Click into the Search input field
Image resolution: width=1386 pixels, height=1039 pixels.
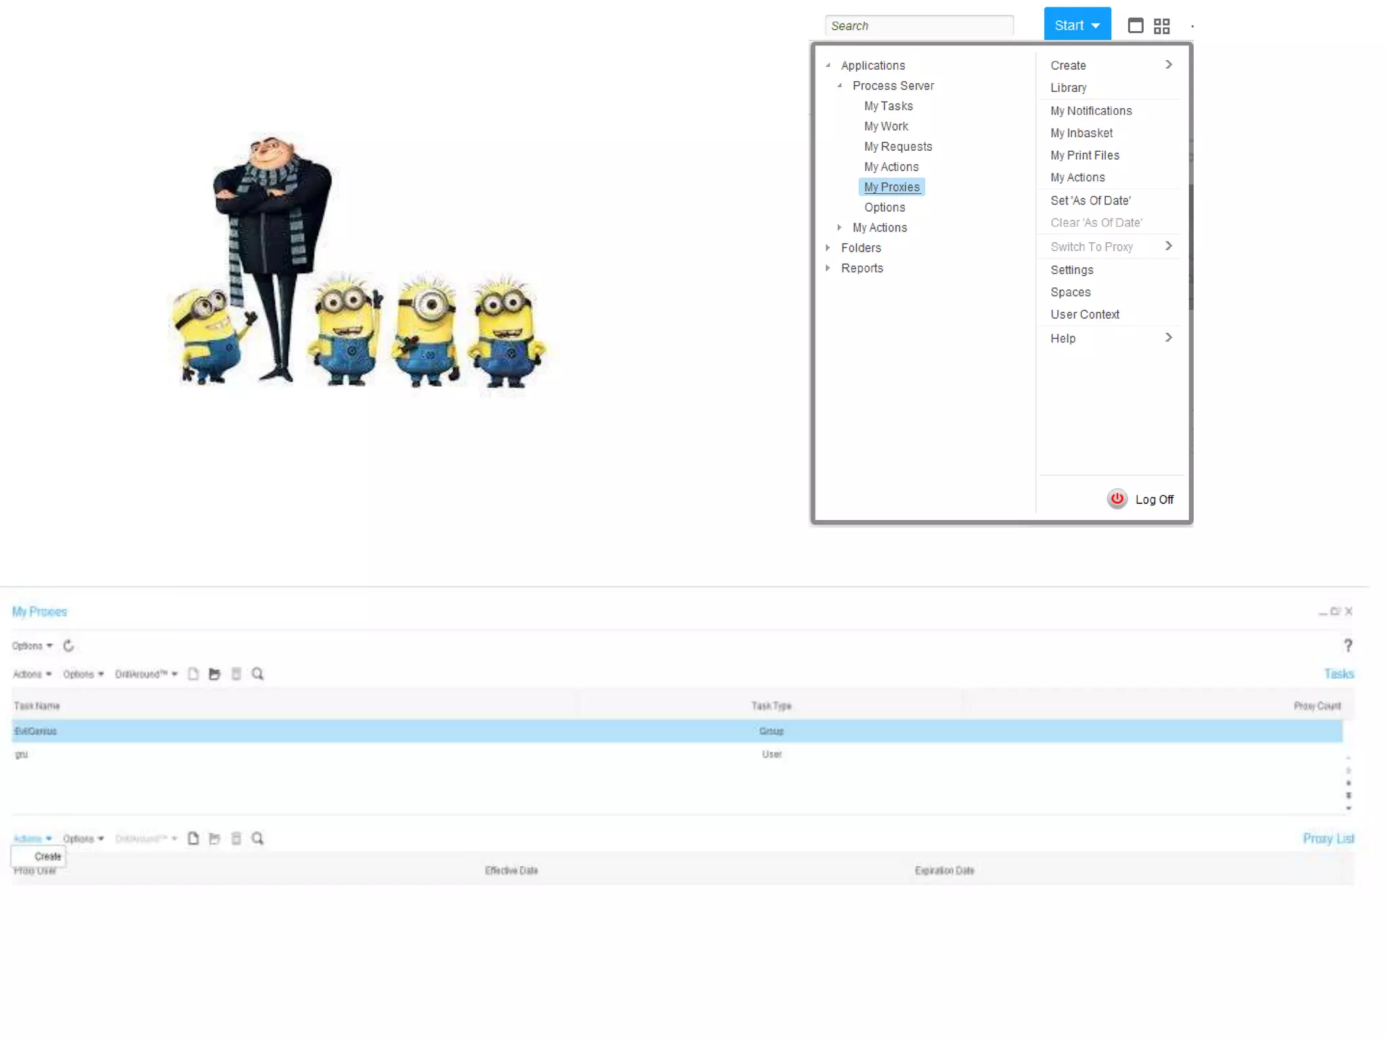click(x=918, y=26)
